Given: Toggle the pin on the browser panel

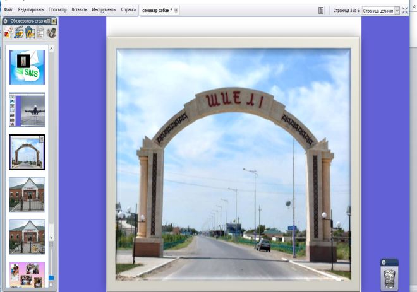Looking at the screenshot, I should [x=54, y=21].
